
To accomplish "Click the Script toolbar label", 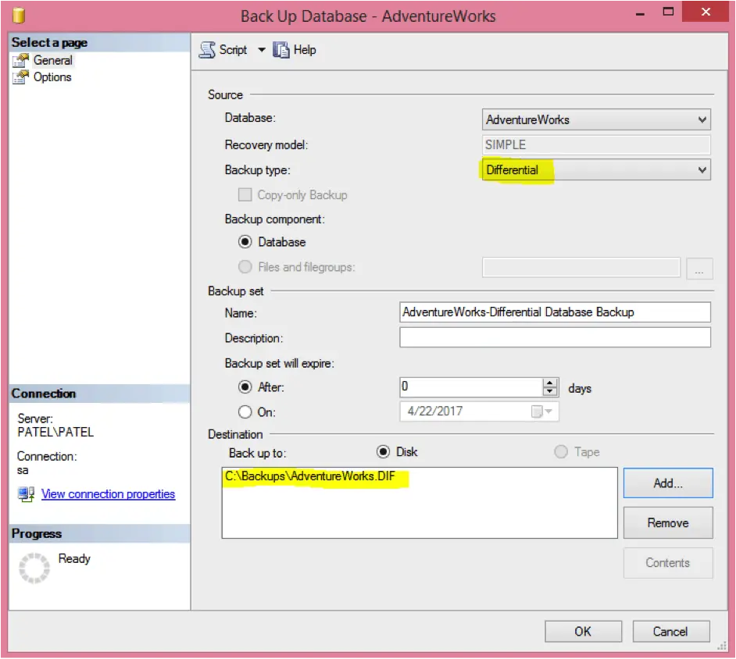I will click(233, 50).
